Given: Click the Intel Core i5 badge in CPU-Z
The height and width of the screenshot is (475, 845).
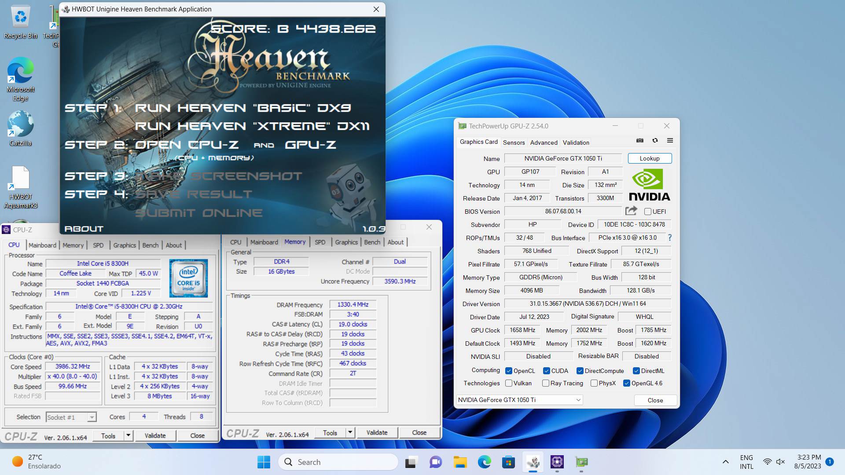Looking at the screenshot, I should click(x=188, y=278).
